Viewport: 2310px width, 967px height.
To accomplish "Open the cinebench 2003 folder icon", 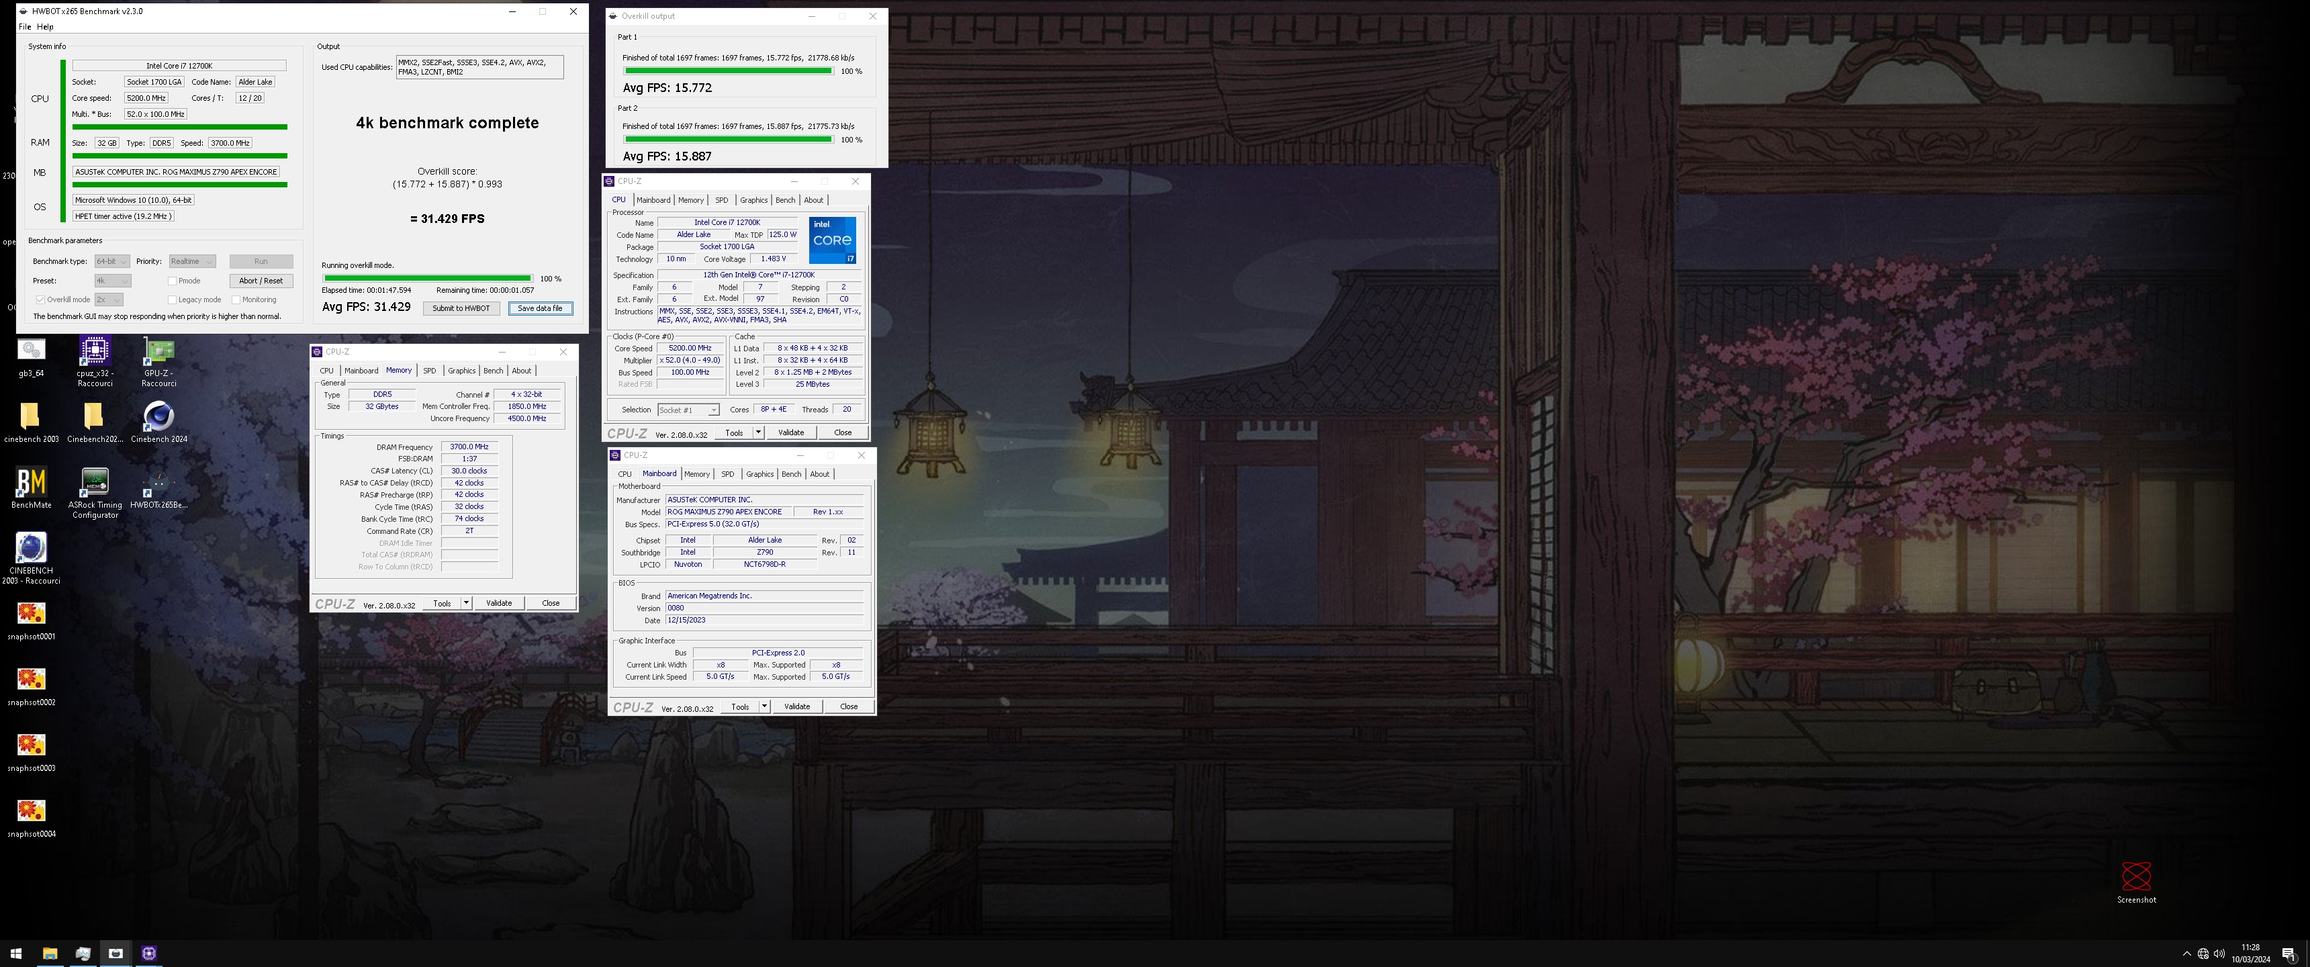I will 32,422.
